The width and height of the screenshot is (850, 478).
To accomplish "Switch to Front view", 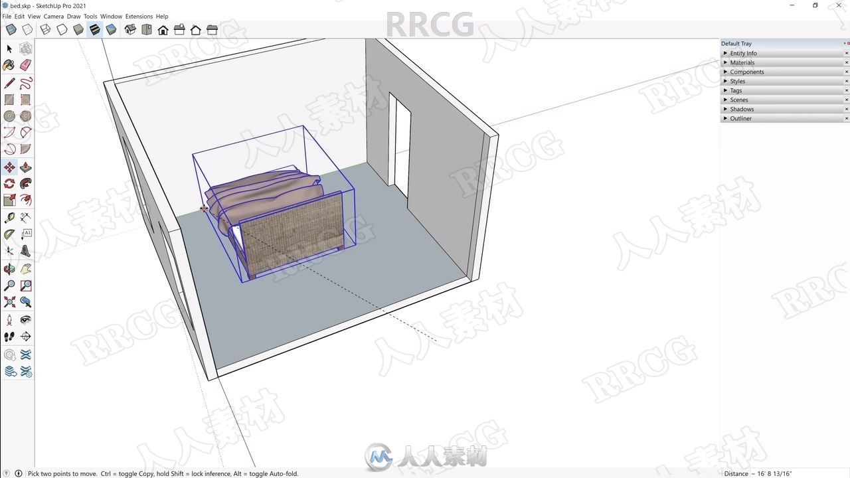I will [163, 29].
